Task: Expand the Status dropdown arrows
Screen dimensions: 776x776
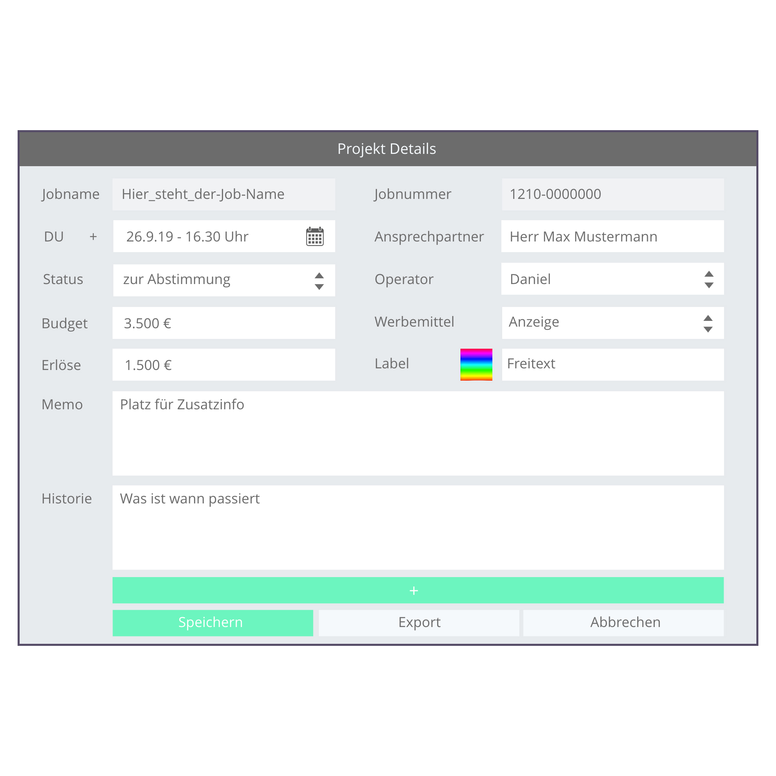Action: [x=319, y=281]
